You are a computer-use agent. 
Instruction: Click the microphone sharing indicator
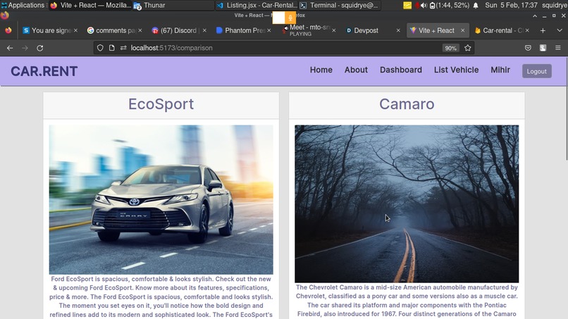(290, 18)
